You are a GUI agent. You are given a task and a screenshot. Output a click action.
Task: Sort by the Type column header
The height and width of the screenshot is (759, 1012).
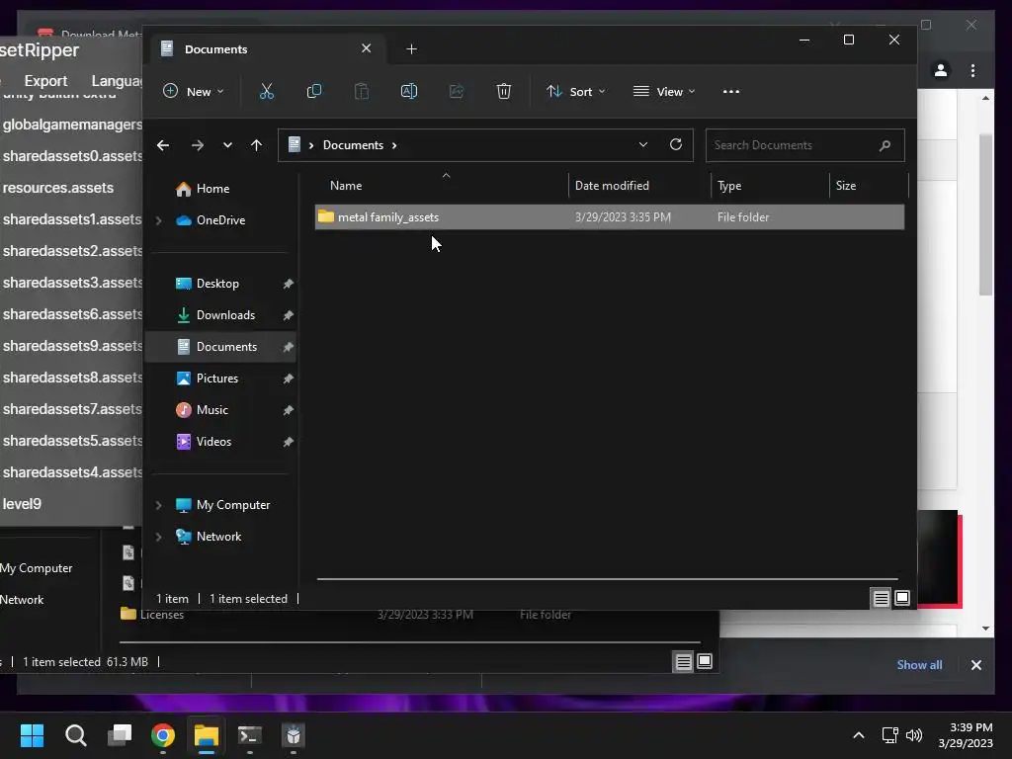coord(770,185)
